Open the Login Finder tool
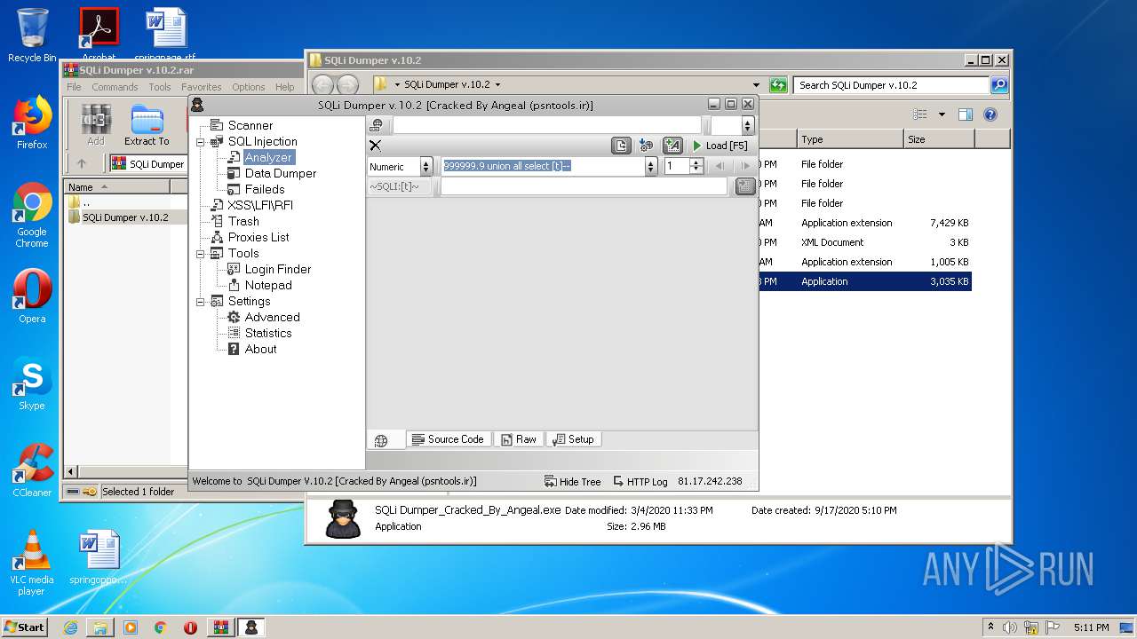The image size is (1137, 639). coord(277,269)
